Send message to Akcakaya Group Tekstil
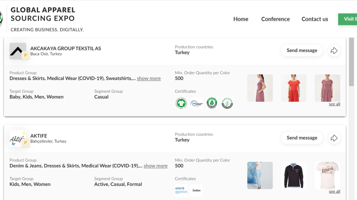Image resolution: width=357 pixels, height=200 pixels. click(302, 50)
